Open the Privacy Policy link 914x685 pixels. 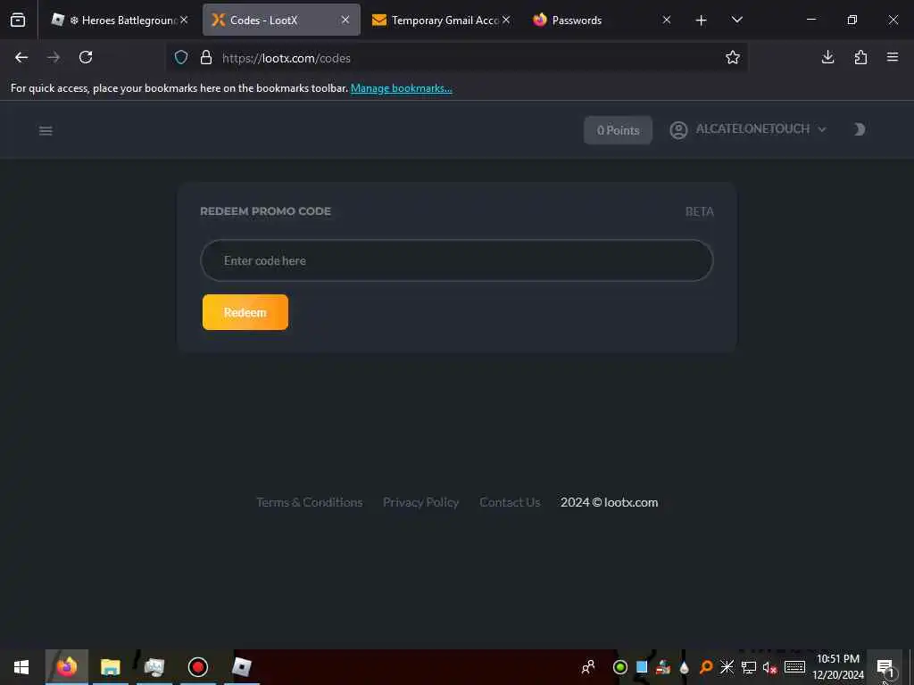421,502
